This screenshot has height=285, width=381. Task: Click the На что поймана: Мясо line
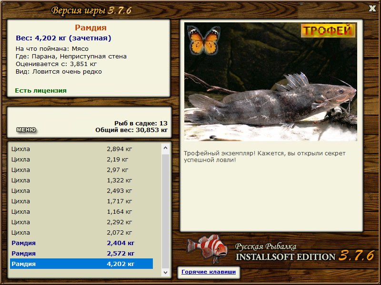52,49
